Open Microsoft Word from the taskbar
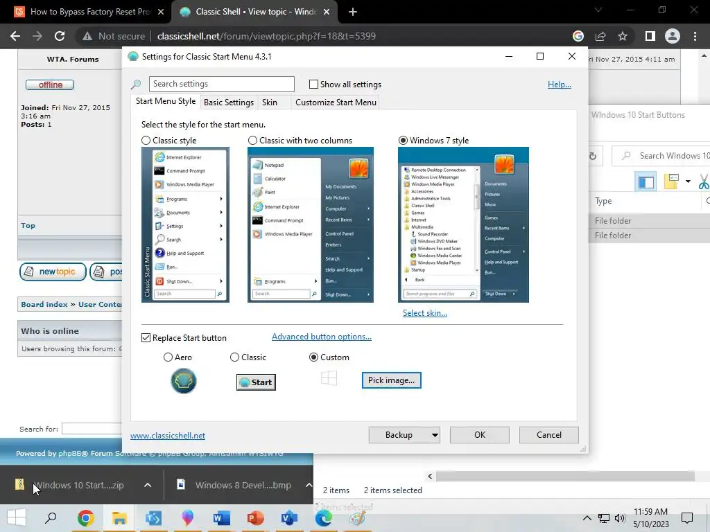 pos(221,518)
